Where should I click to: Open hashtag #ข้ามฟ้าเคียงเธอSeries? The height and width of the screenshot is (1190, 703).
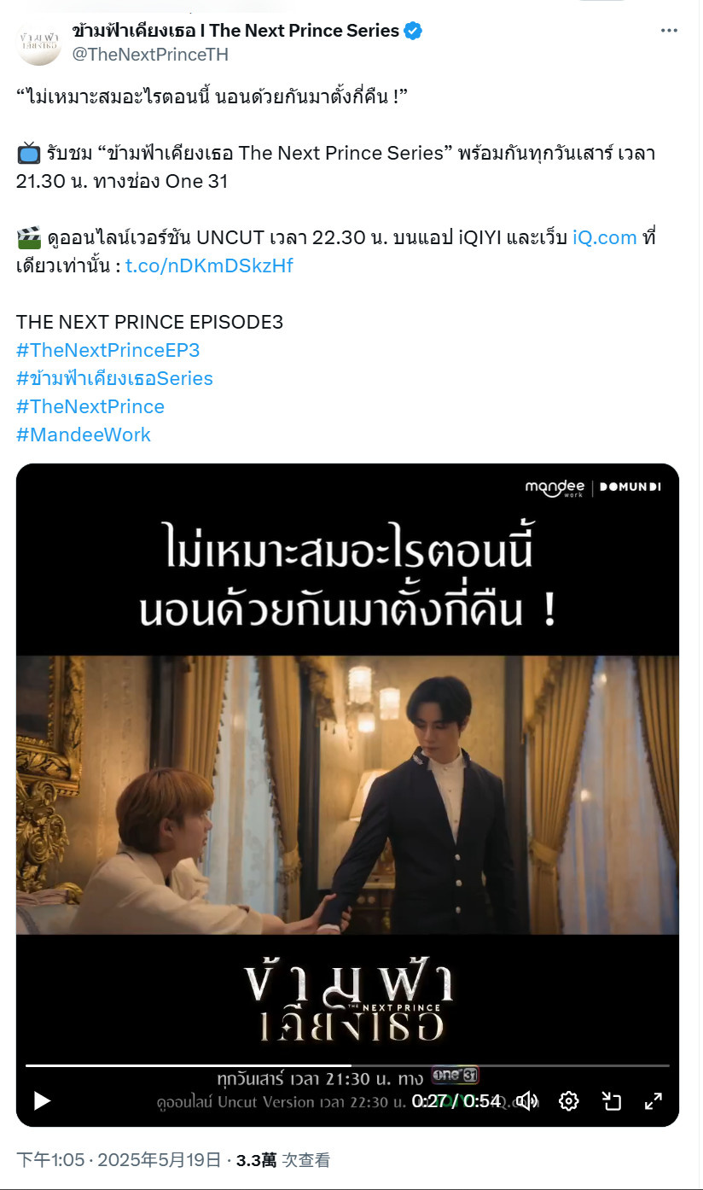(114, 378)
